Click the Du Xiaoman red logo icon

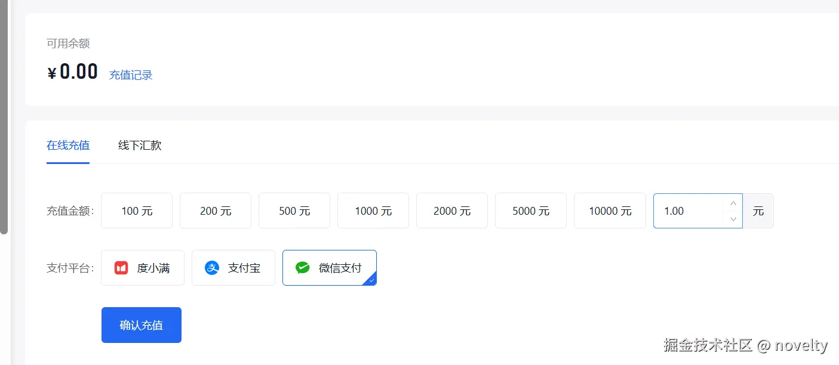coord(121,268)
